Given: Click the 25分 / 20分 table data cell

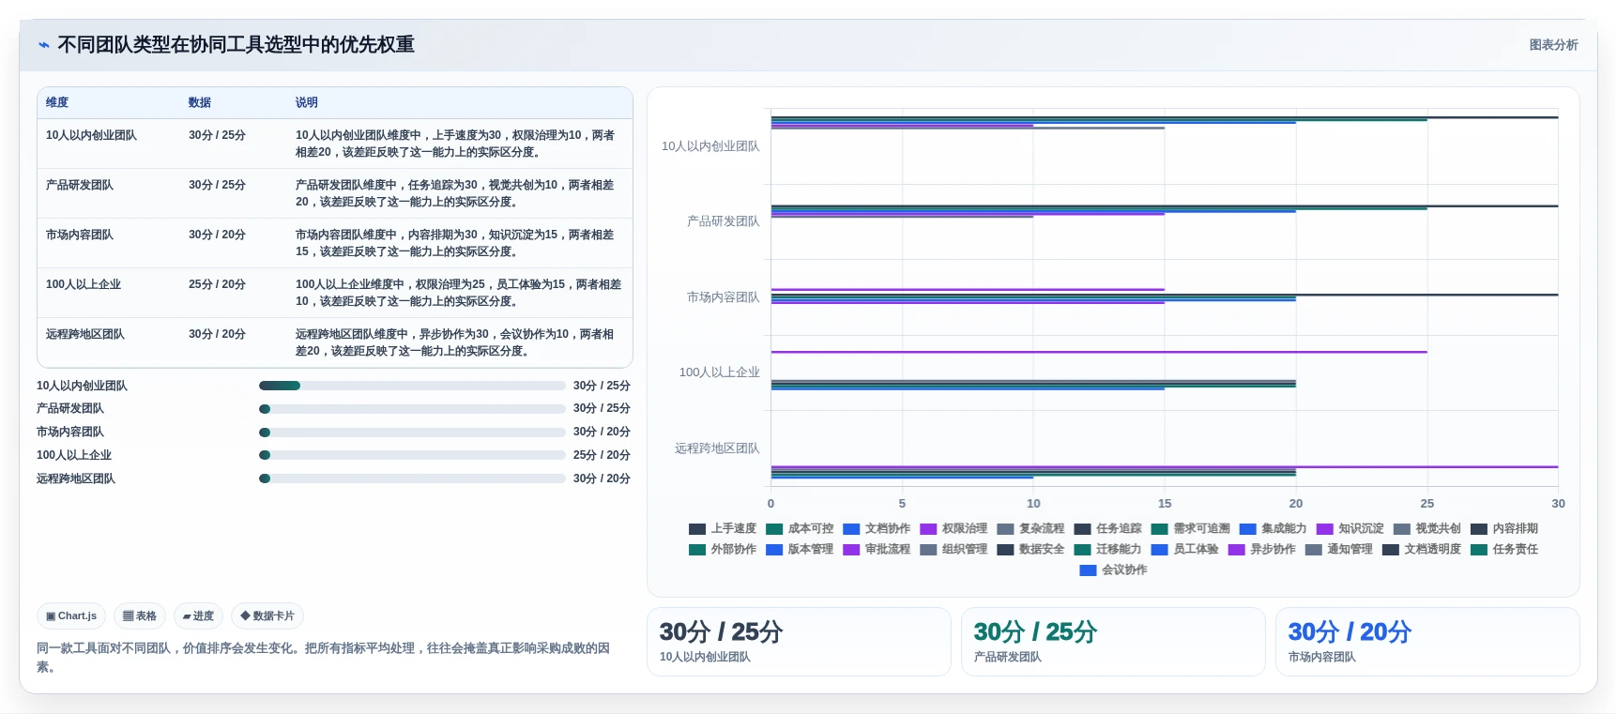Looking at the screenshot, I should [x=217, y=284].
